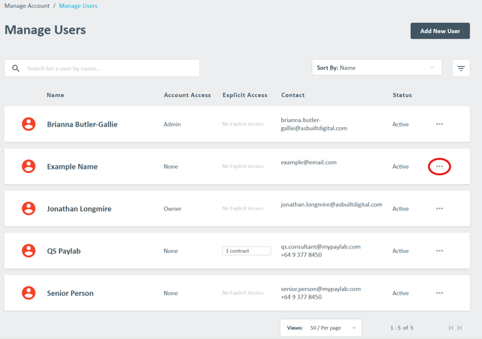Click the QS Paylab user avatar icon
Image resolution: width=482 pixels, height=339 pixels.
tap(29, 251)
